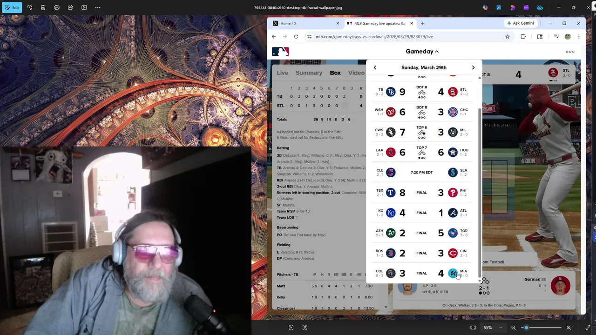The width and height of the screenshot is (596, 335).
Task: Open the MLB page three-circle menu
Action: [570, 52]
